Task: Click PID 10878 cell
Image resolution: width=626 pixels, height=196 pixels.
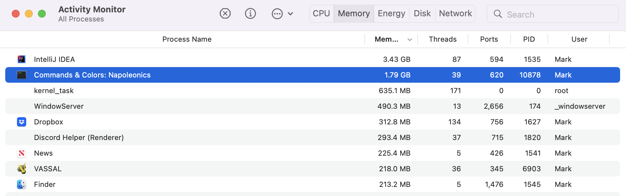Action: [x=530, y=75]
